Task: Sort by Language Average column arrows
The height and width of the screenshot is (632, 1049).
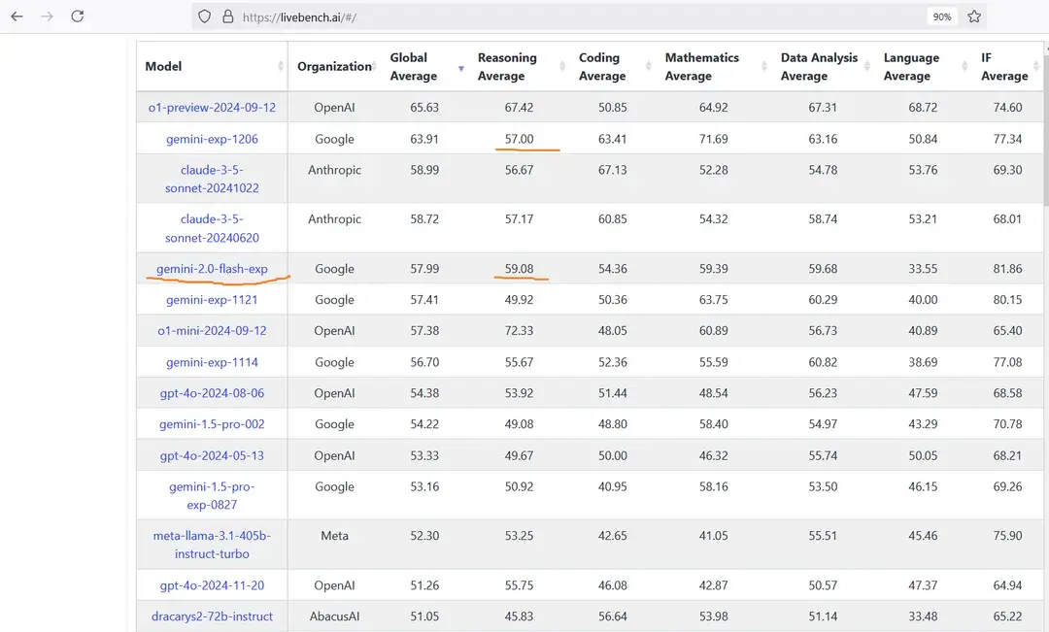Action: click(964, 66)
